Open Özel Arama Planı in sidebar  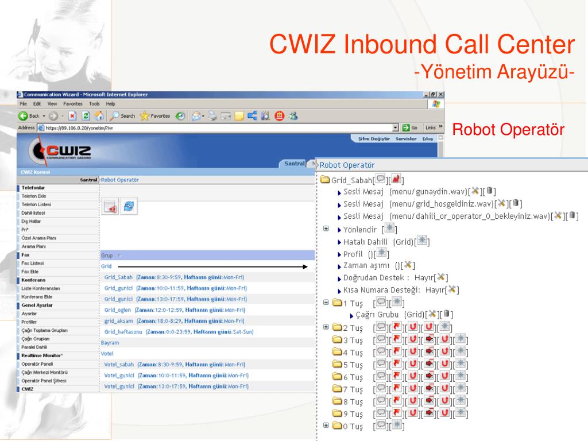[39, 238]
